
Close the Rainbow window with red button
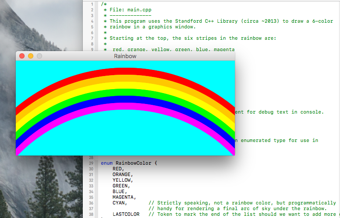(22, 56)
